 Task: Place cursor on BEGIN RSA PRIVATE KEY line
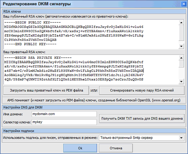coord(38,58)
